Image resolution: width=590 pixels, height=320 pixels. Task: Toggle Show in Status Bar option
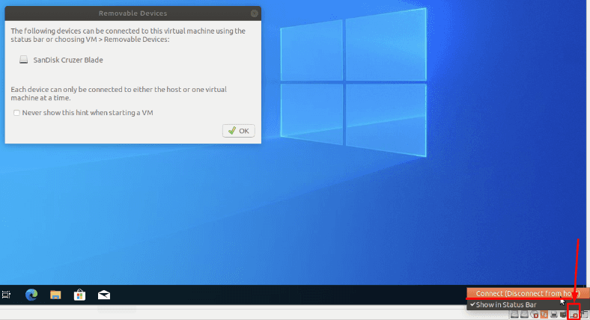click(x=528, y=304)
